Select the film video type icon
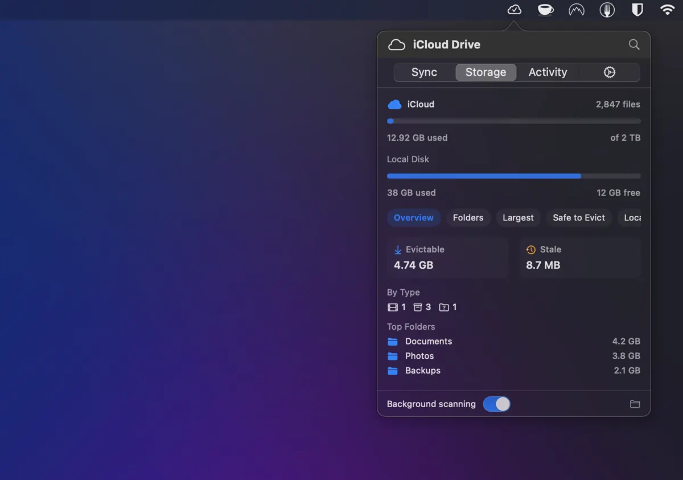Image resolution: width=683 pixels, height=480 pixels. [x=393, y=307]
